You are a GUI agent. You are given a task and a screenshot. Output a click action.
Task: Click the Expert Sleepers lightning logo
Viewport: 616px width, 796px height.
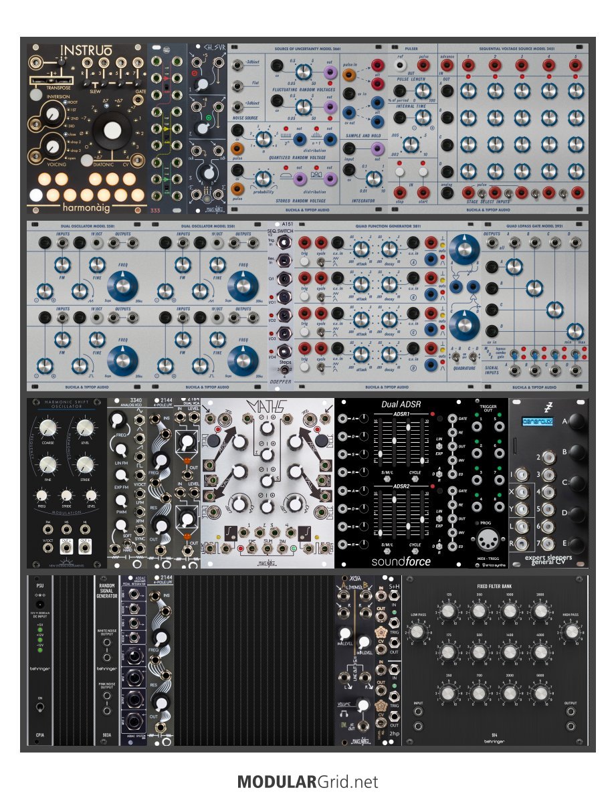548,407
